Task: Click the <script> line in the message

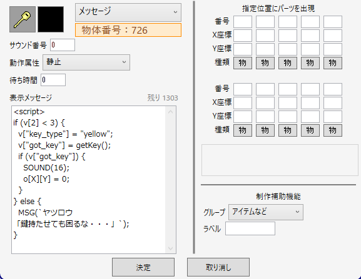Action: pos(29,112)
